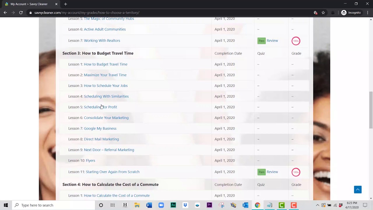The image size is (373, 210).
Task: Click the third-party cookie blocked icon
Action: click(x=315, y=13)
